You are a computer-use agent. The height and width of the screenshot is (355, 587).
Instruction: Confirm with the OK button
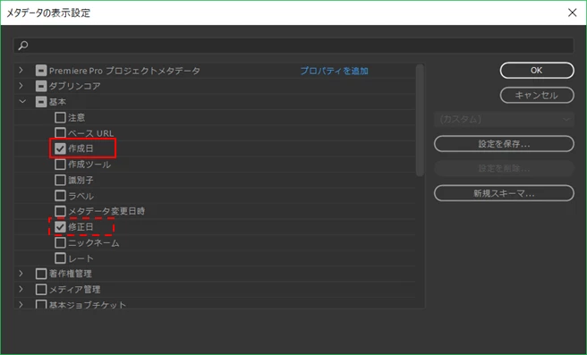537,71
